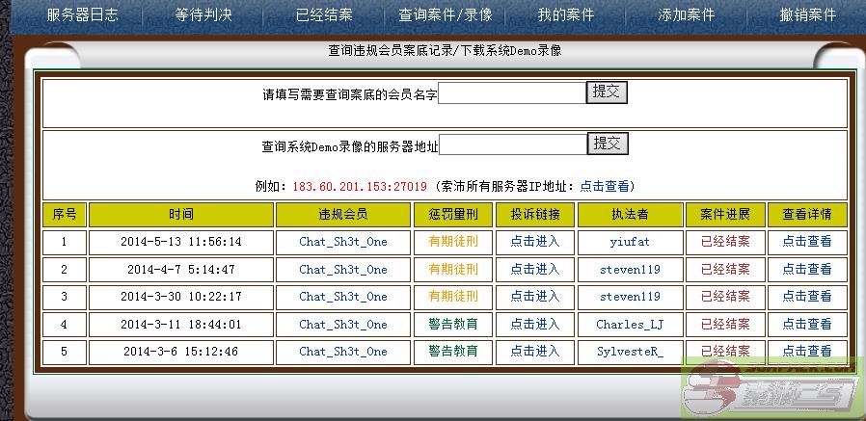
Task: Click enforcer SylvesteR_ in row 5
Action: [x=630, y=351]
